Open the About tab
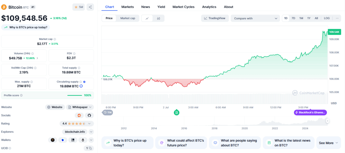 coord(229,7)
